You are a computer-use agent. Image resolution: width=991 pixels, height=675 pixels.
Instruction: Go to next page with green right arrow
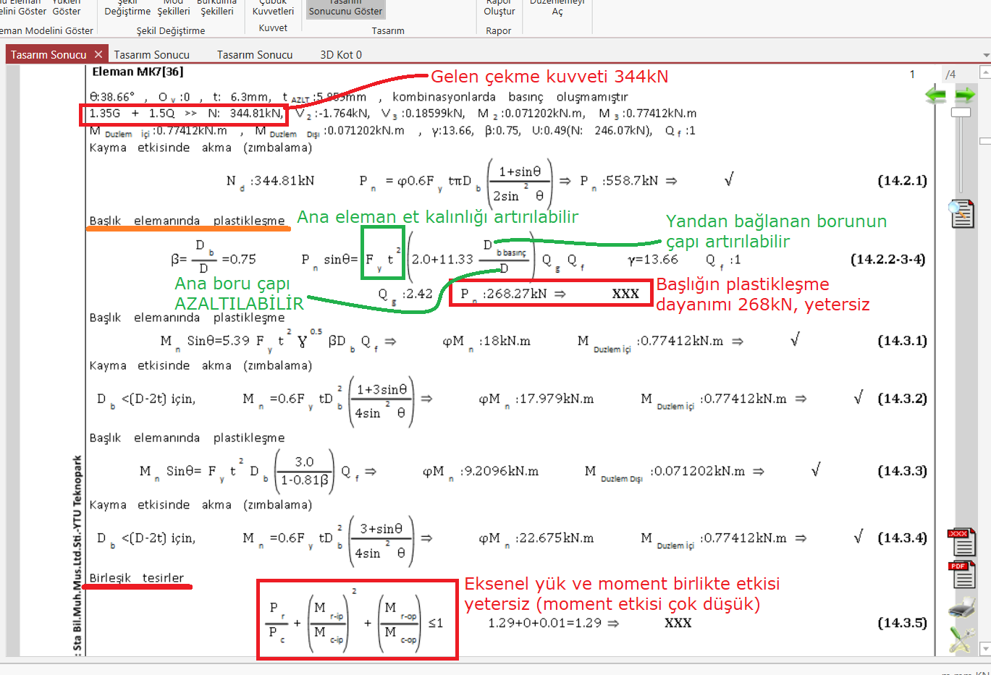pyautogui.click(x=965, y=95)
